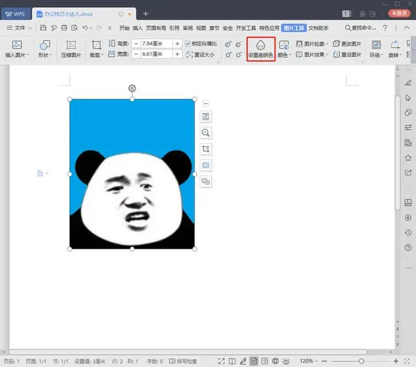Switch to full screen view in status bar

[x=221, y=361]
